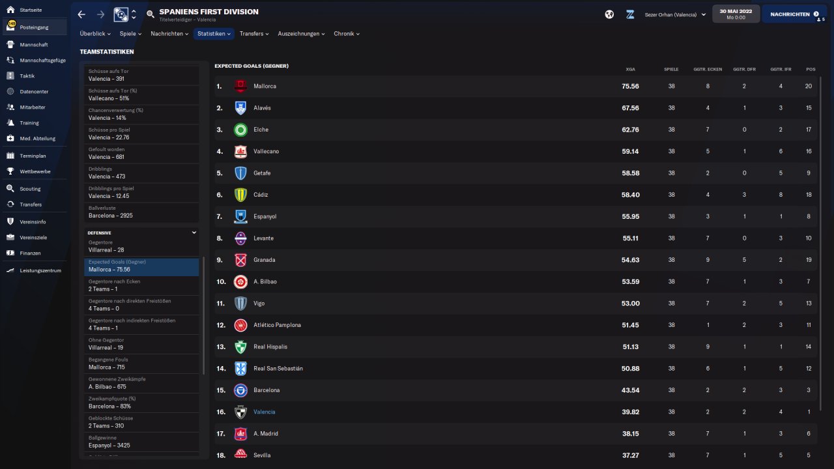Select Schüsse aufs Tor statistic

141,75
